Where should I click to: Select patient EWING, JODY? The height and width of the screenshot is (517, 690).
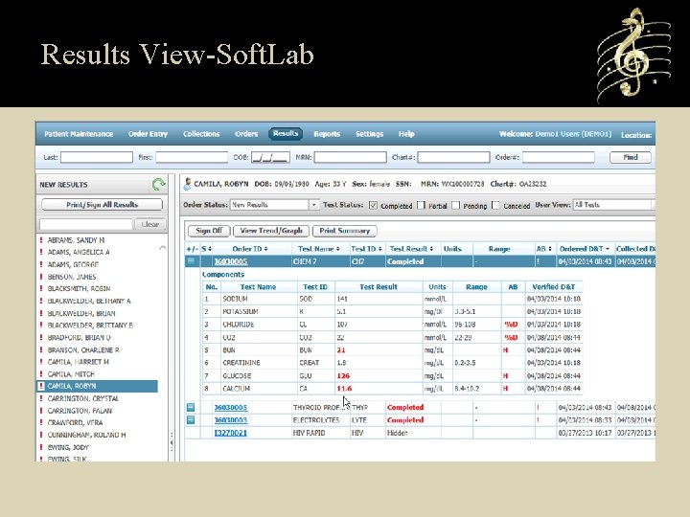coord(68,447)
